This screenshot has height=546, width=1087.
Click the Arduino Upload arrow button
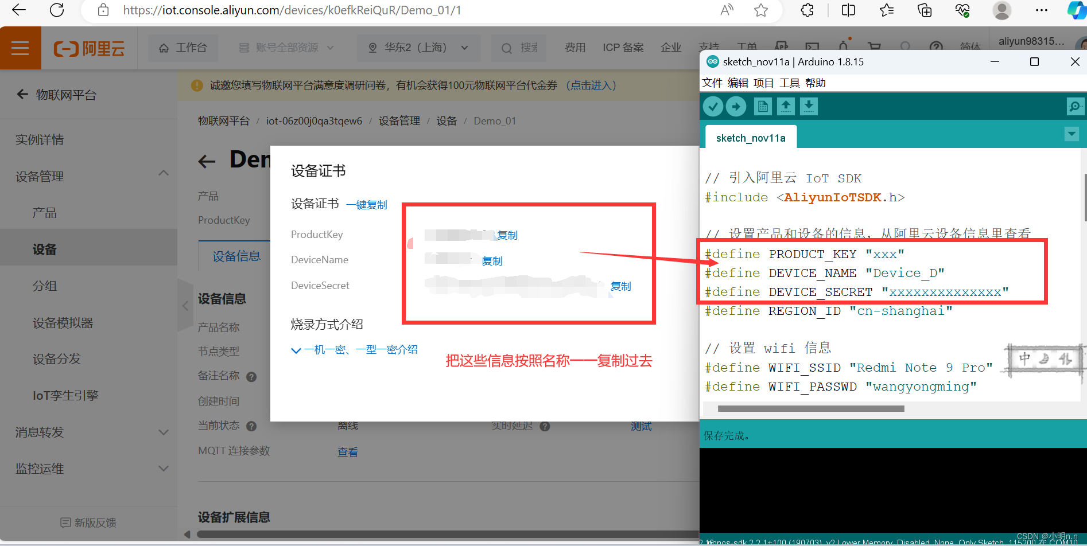click(736, 106)
